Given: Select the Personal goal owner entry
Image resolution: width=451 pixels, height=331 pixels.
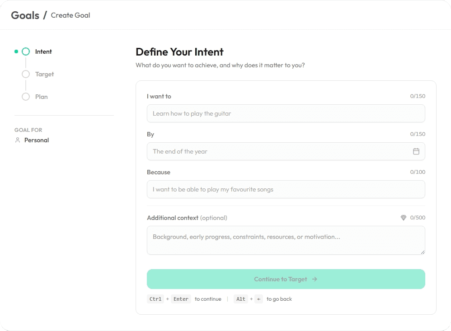Looking at the screenshot, I should (36, 140).
